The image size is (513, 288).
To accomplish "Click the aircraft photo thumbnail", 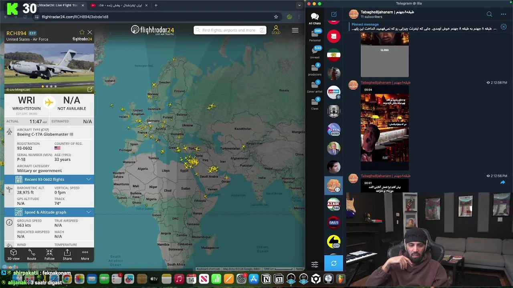I will coord(49,68).
